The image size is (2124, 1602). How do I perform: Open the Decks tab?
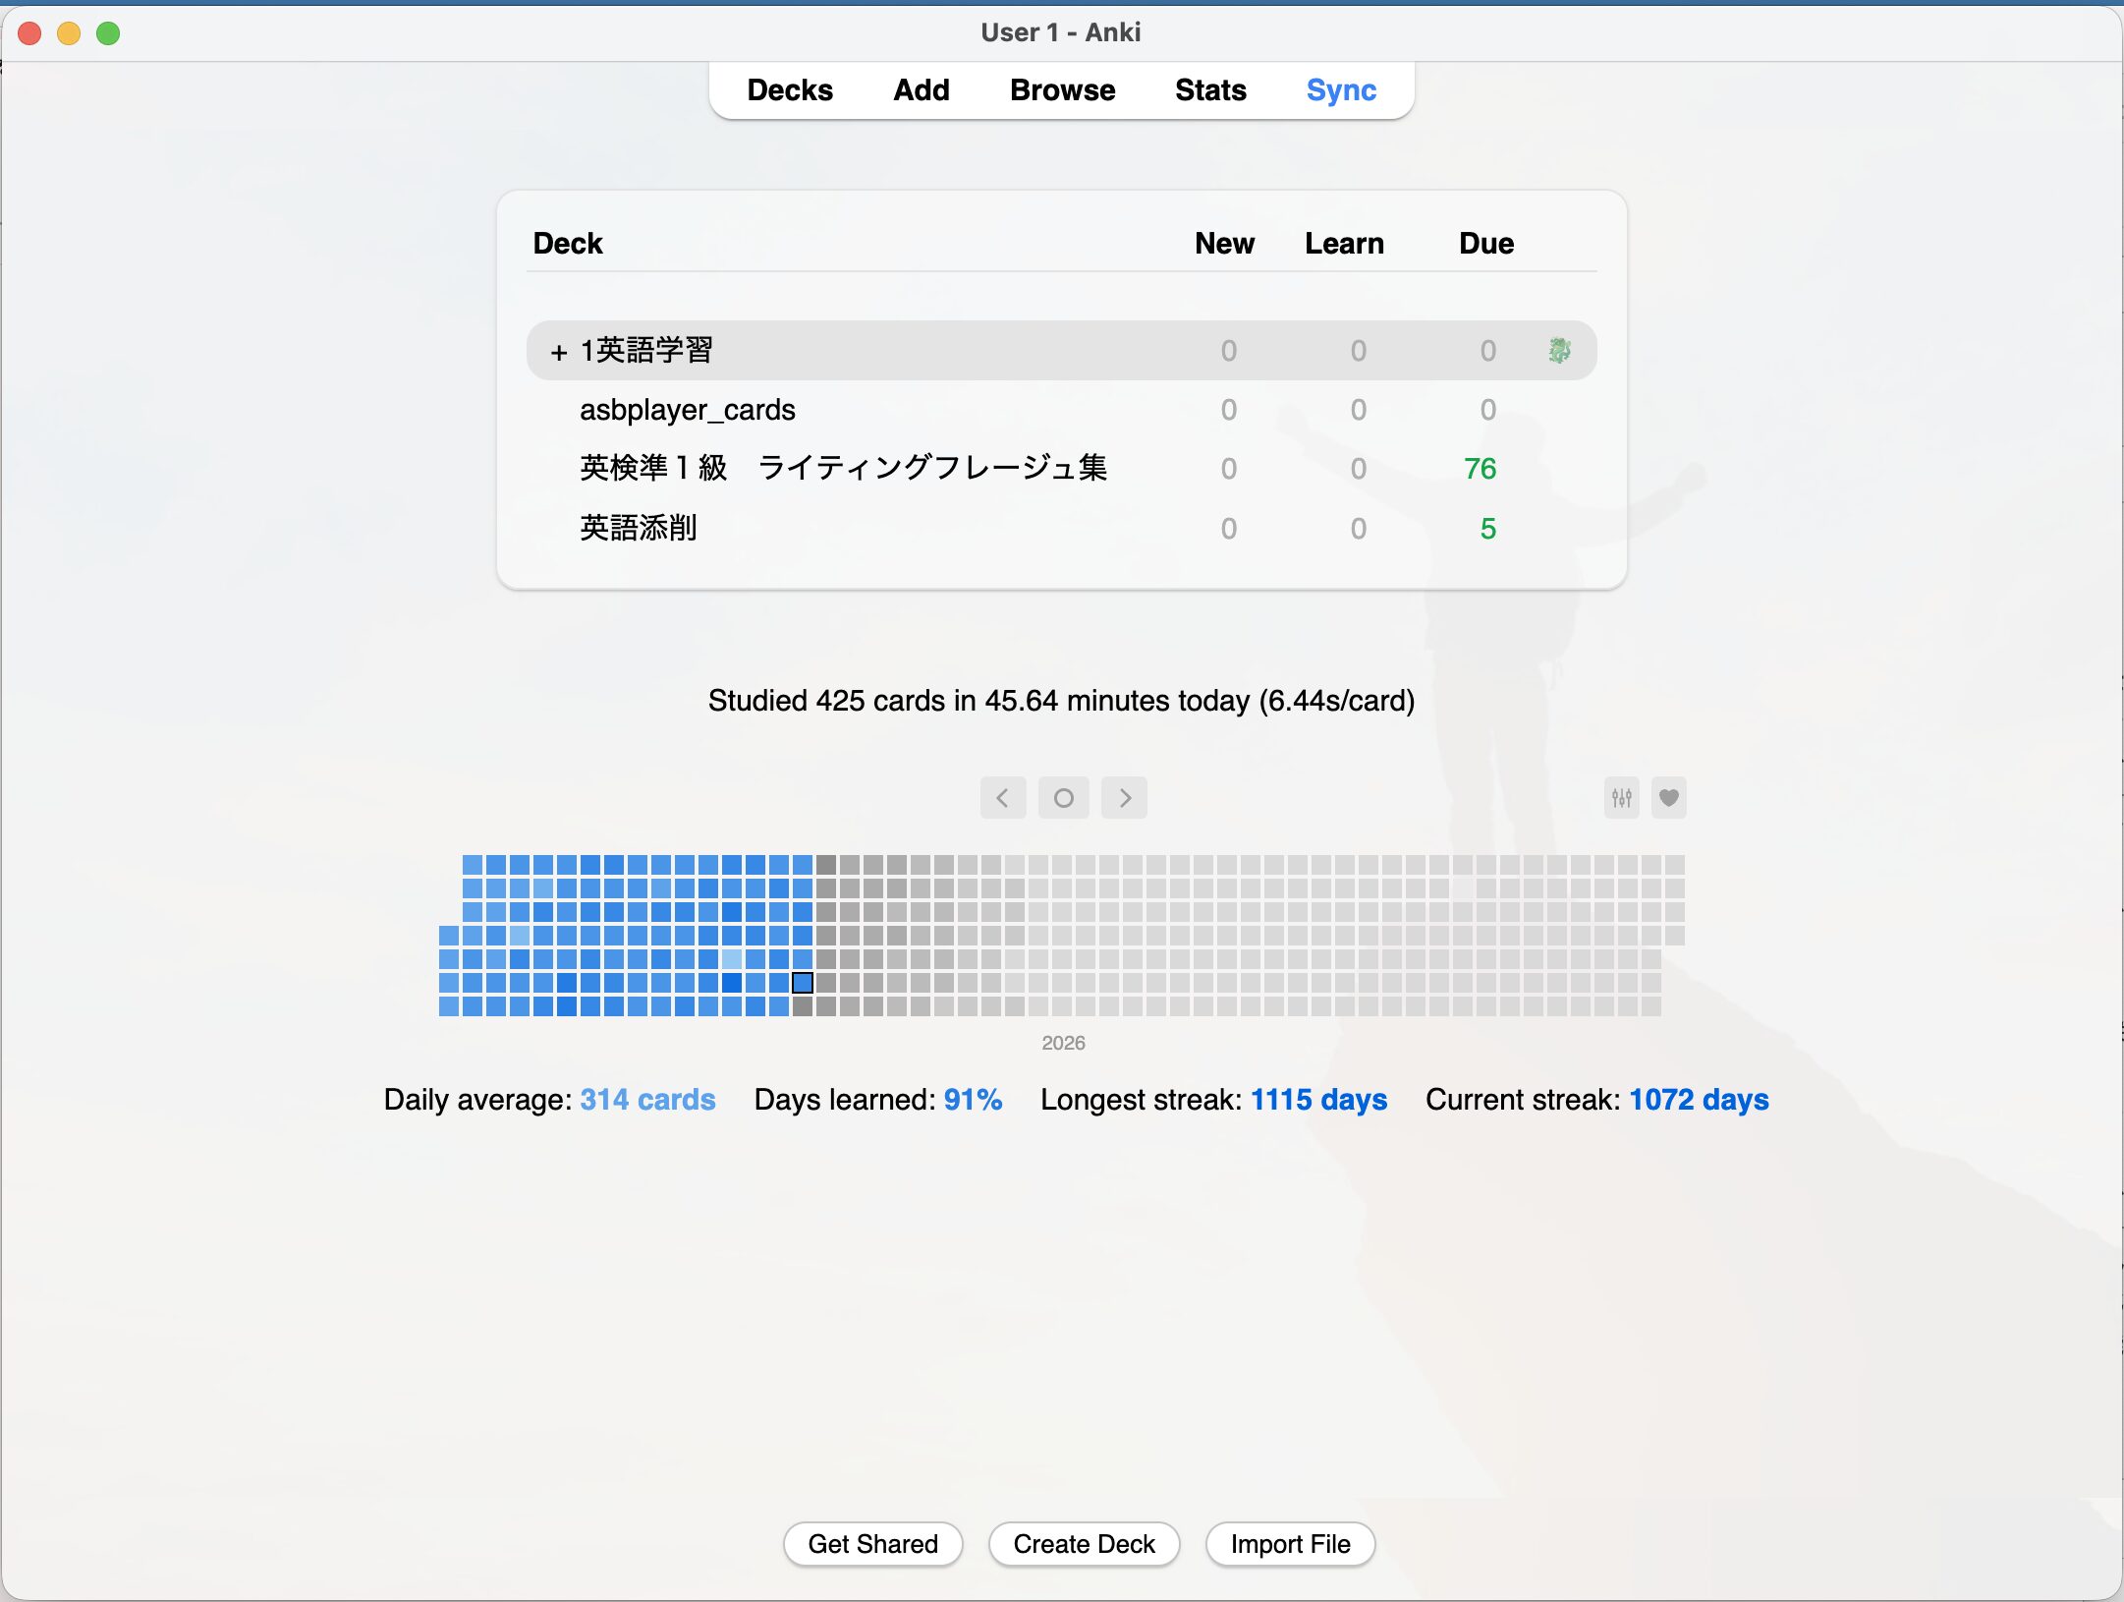pyautogui.click(x=789, y=90)
